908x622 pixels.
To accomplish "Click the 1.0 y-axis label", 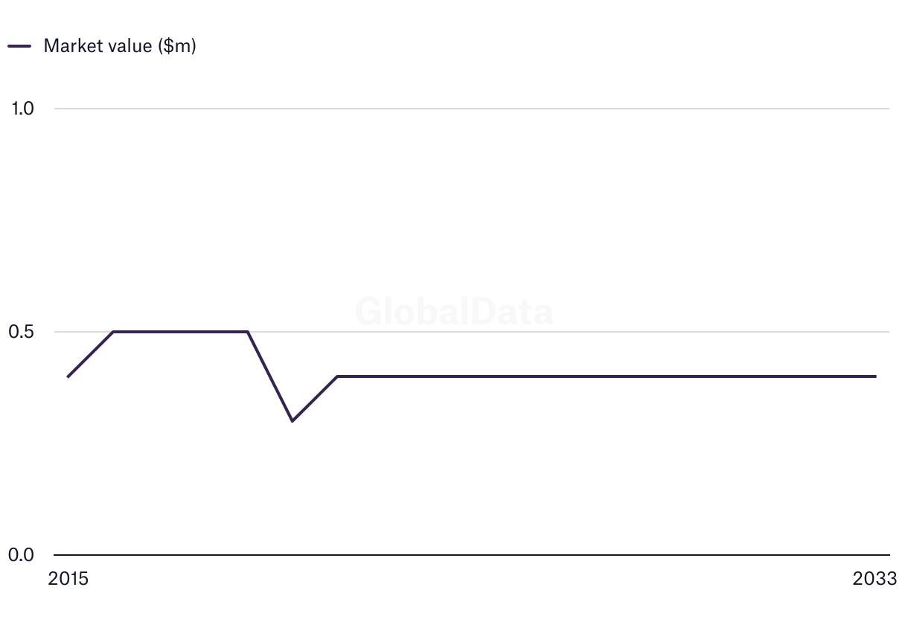I will tap(22, 109).
